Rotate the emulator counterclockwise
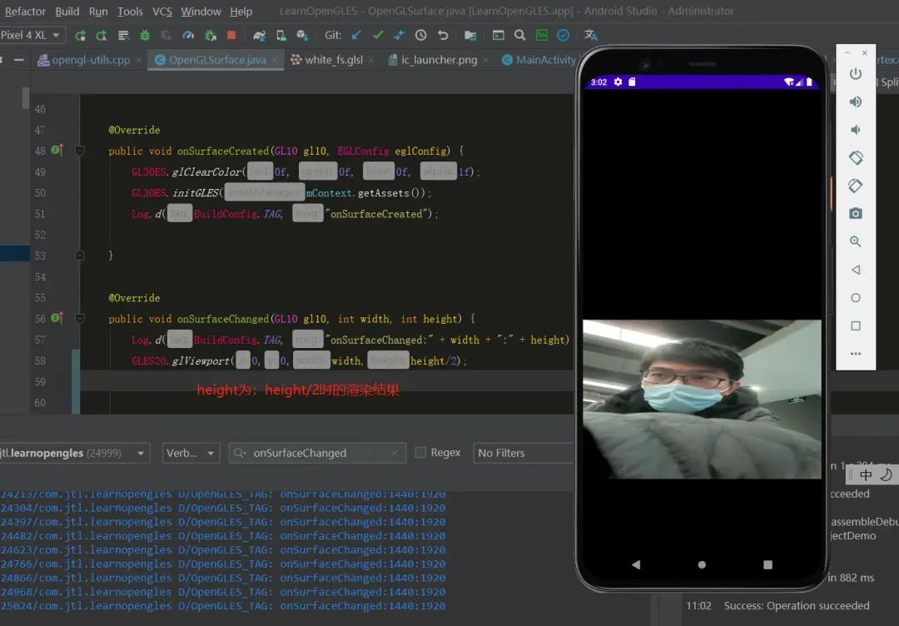899x626 pixels. (x=856, y=157)
